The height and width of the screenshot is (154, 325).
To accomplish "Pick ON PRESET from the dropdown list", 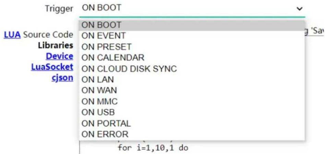I will tap(107, 46).
